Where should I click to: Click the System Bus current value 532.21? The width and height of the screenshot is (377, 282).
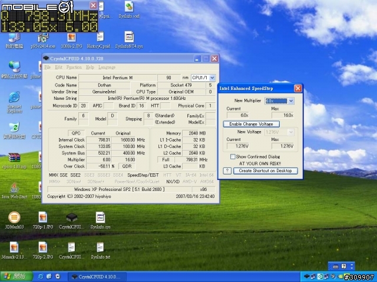pyautogui.click(x=99, y=153)
